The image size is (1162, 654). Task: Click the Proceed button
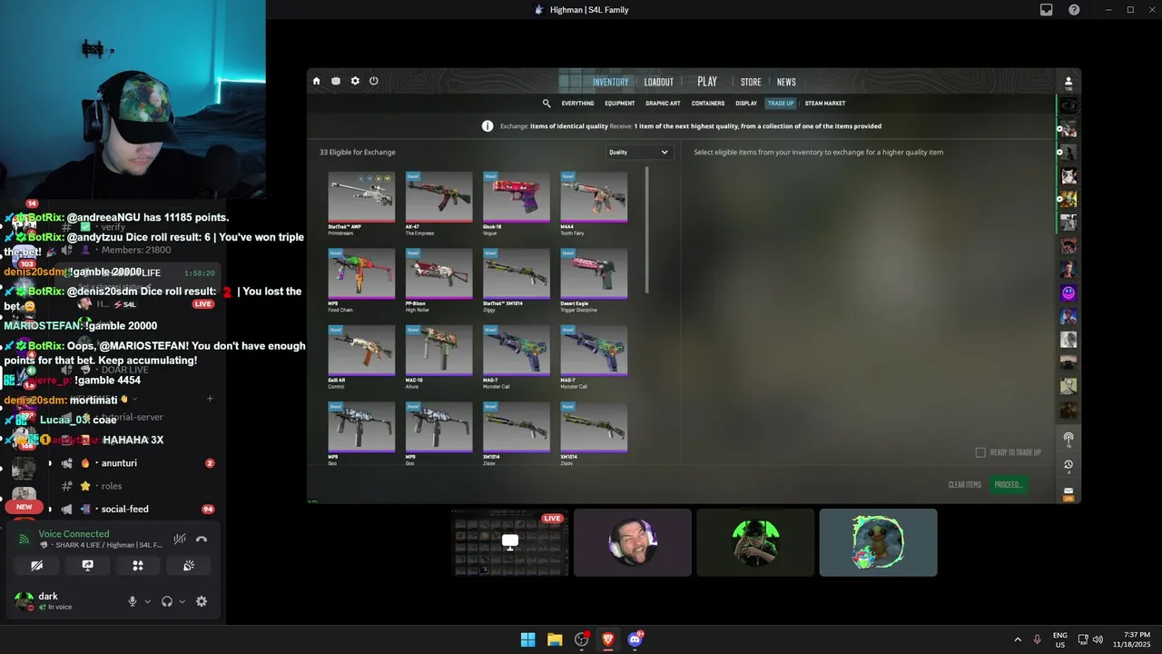1009,485
